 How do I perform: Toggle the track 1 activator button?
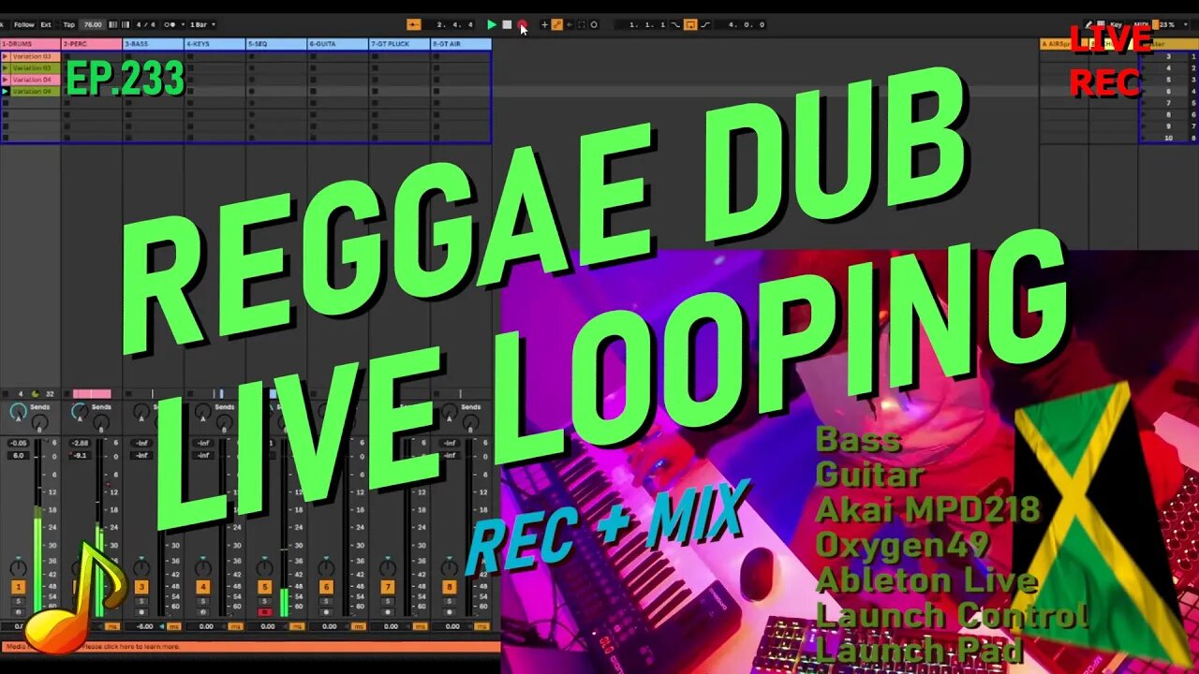[x=18, y=587]
